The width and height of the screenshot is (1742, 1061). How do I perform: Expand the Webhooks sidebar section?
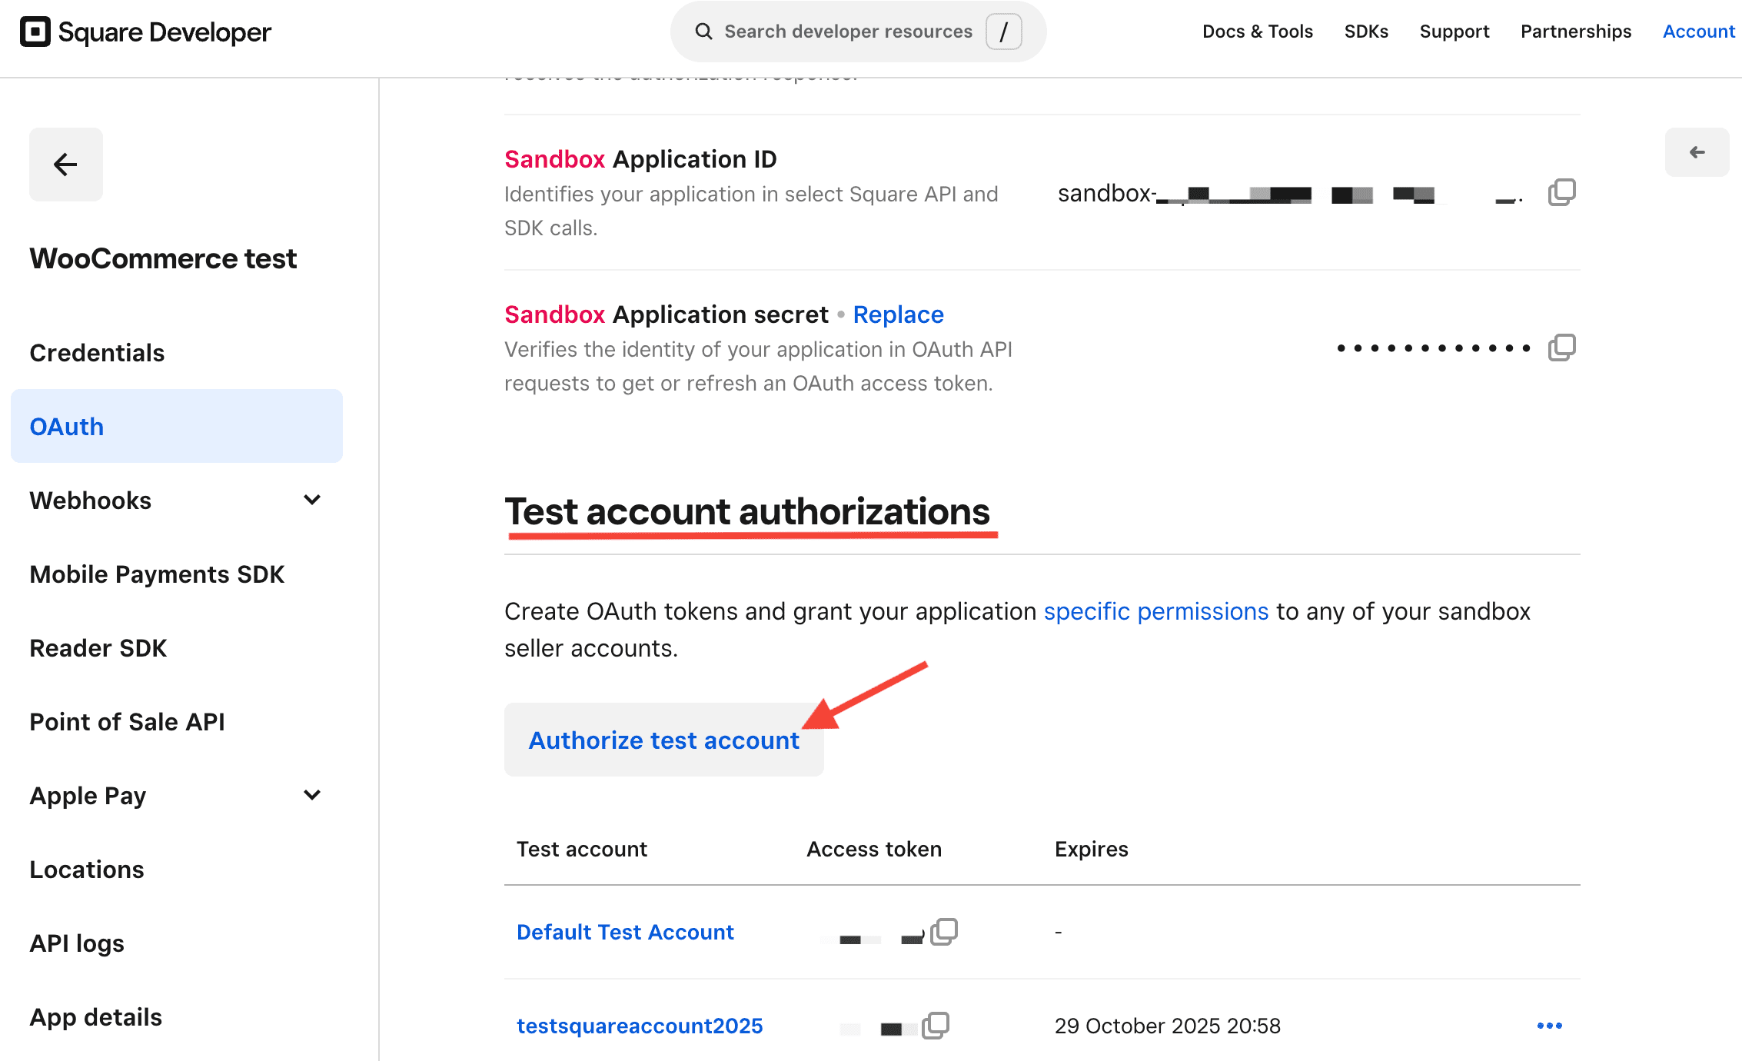(312, 501)
